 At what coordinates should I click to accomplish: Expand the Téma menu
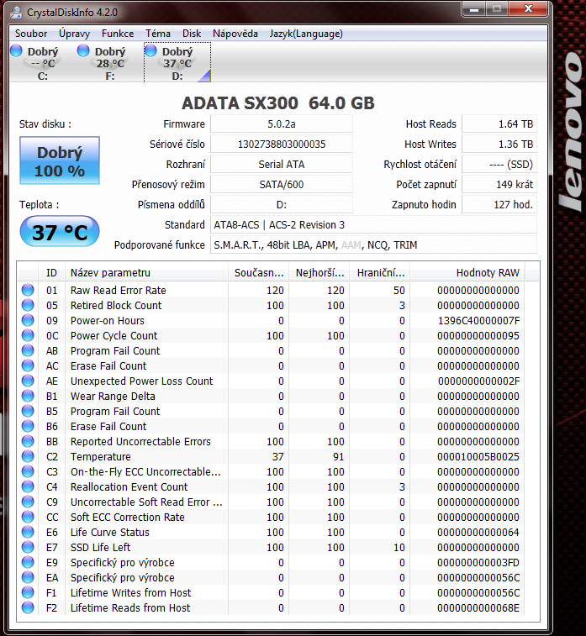[x=158, y=34]
